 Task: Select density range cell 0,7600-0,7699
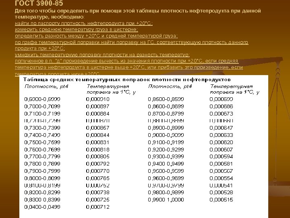click(42, 149)
